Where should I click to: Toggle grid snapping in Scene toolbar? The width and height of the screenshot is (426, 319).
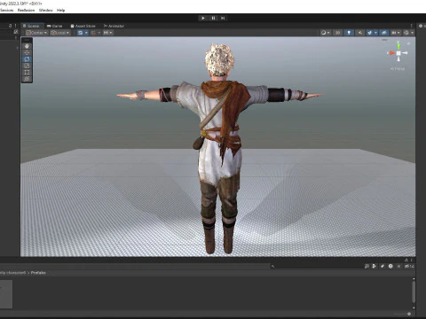[93, 33]
